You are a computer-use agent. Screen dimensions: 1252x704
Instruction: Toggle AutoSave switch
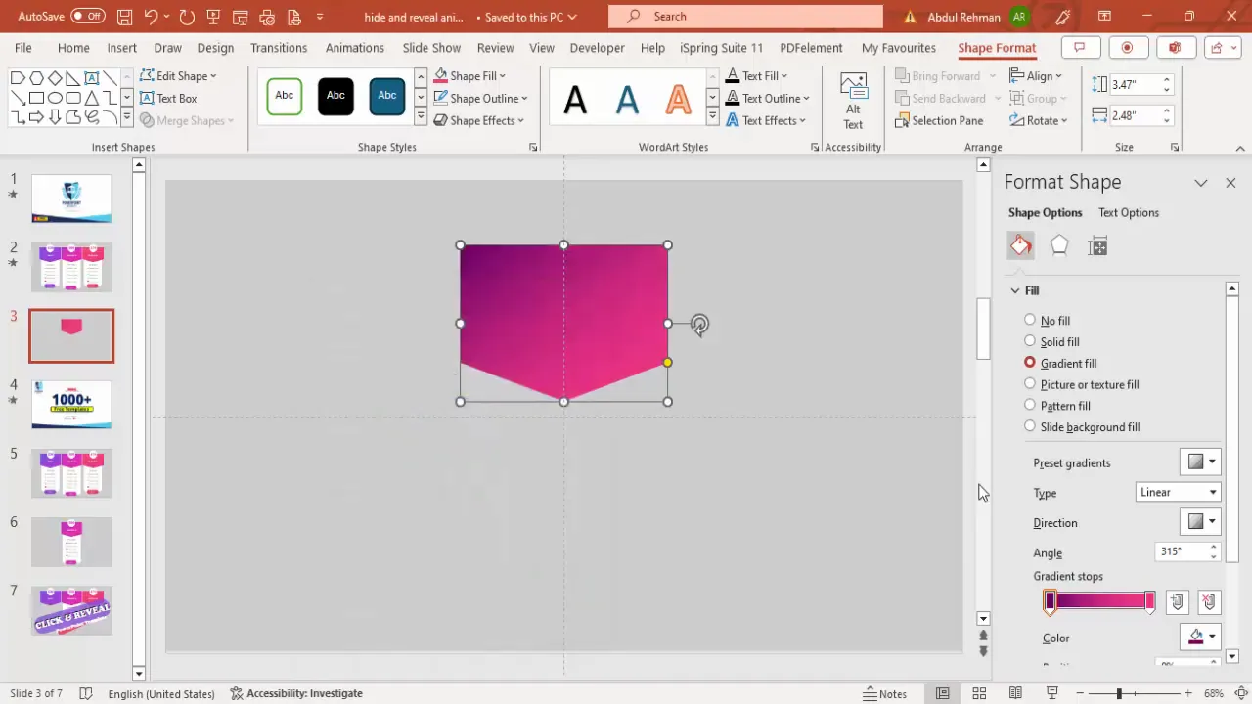[x=88, y=17]
